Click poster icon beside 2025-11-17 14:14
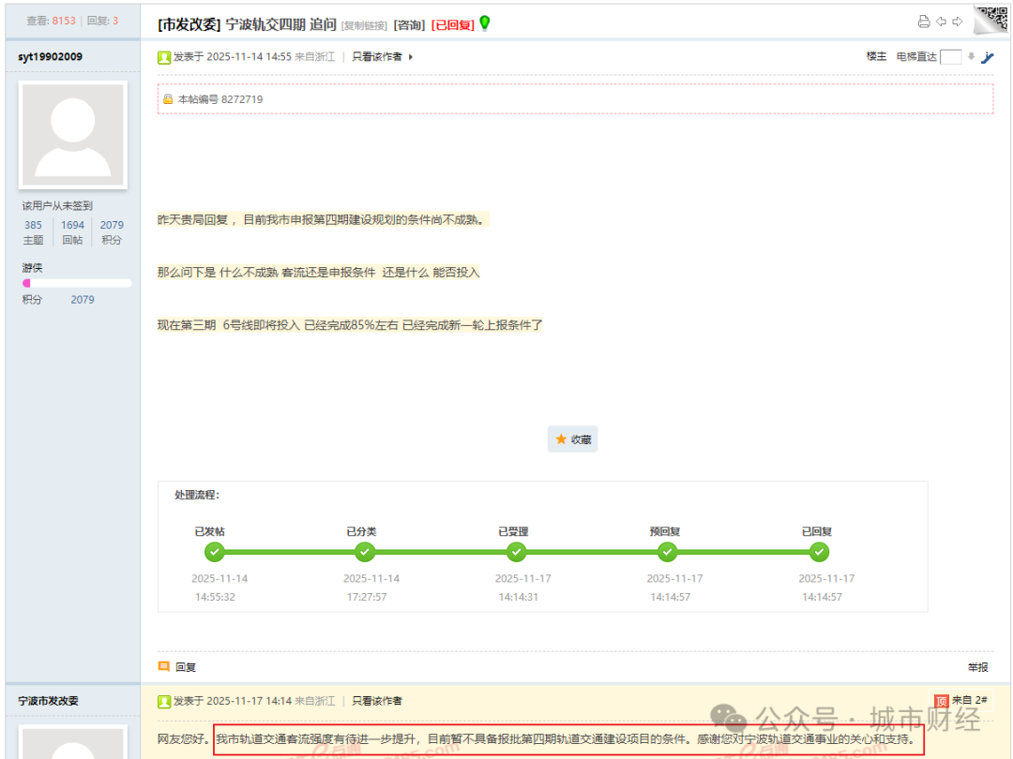The width and height of the screenshot is (1013, 759). 164,702
